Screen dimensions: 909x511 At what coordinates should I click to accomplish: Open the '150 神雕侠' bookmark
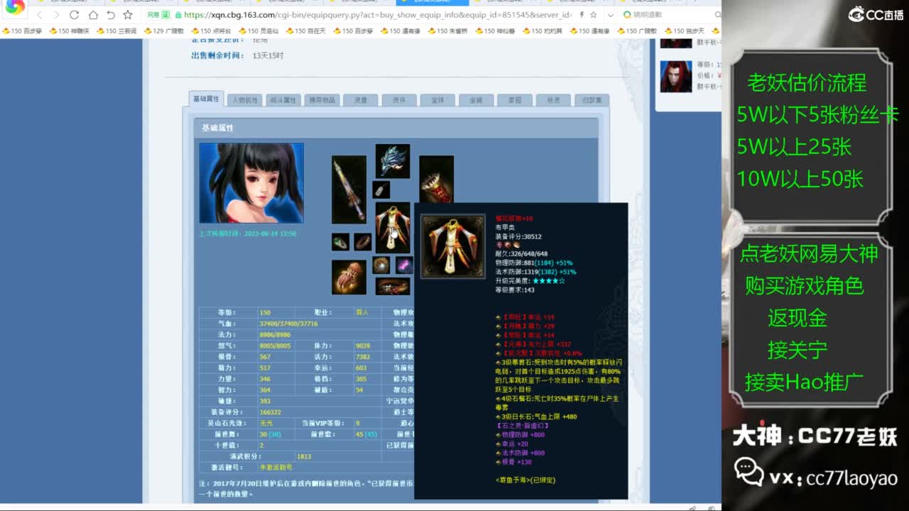click(x=69, y=31)
